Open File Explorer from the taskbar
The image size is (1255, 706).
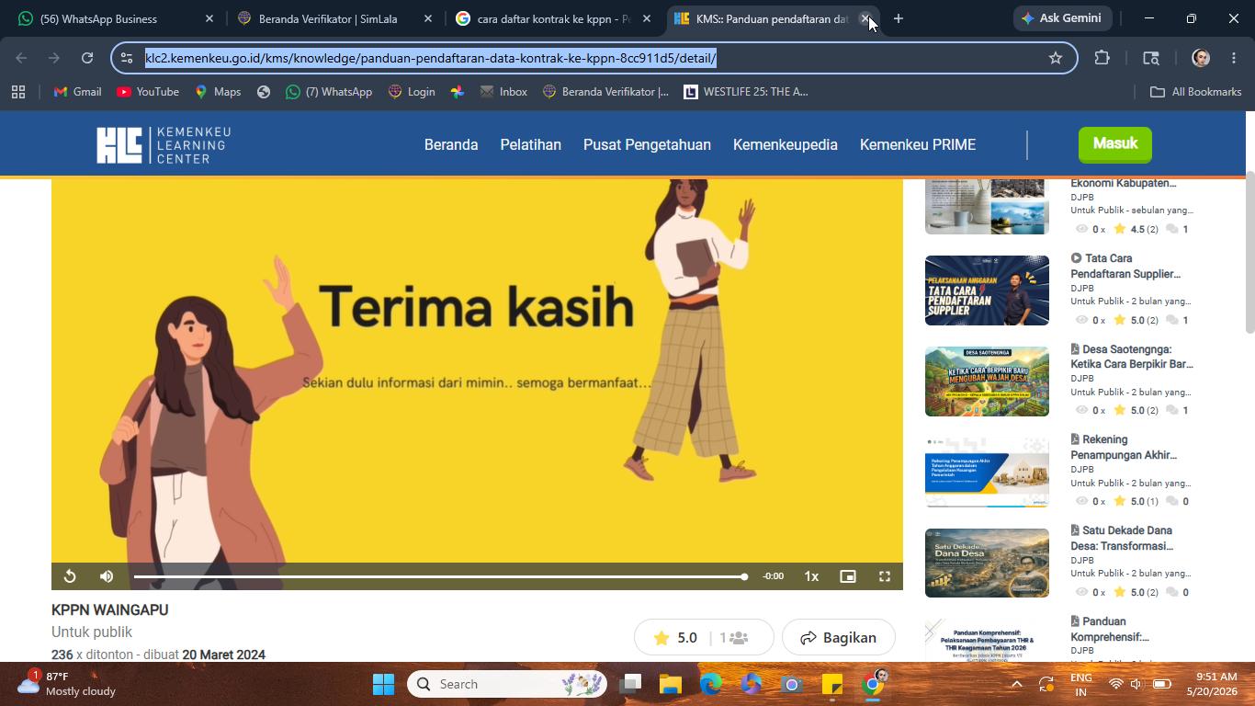(670, 684)
